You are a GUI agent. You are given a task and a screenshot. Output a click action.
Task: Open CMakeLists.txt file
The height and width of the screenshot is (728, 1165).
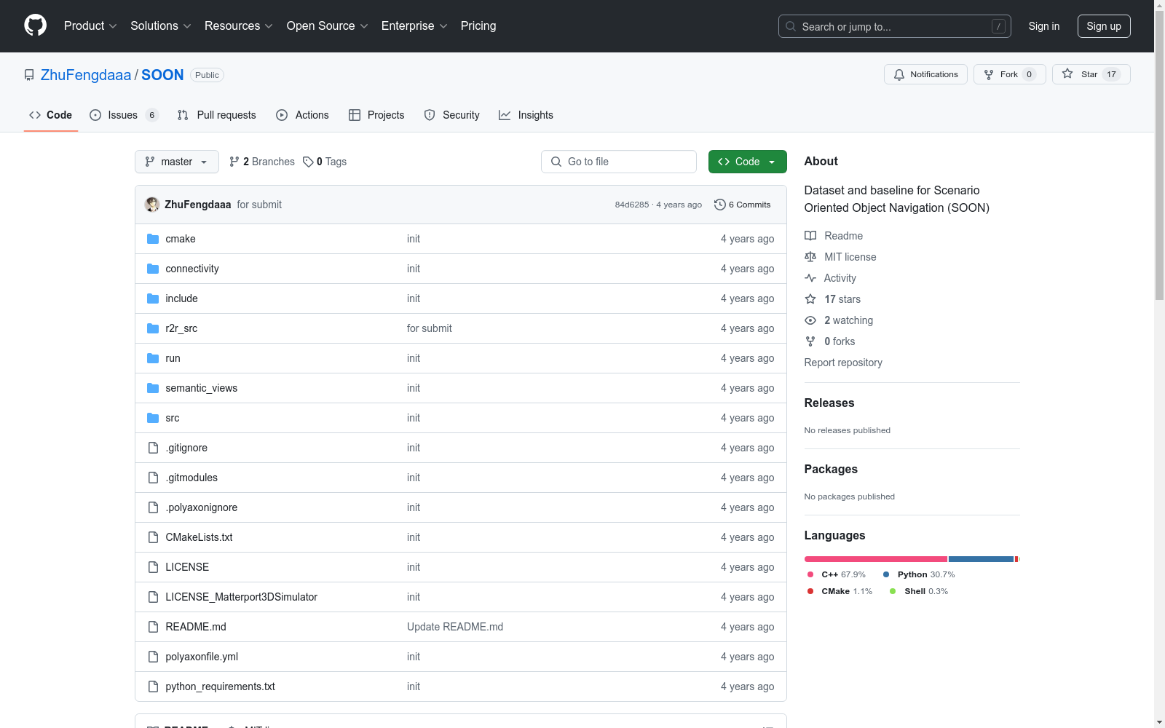coord(199,537)
